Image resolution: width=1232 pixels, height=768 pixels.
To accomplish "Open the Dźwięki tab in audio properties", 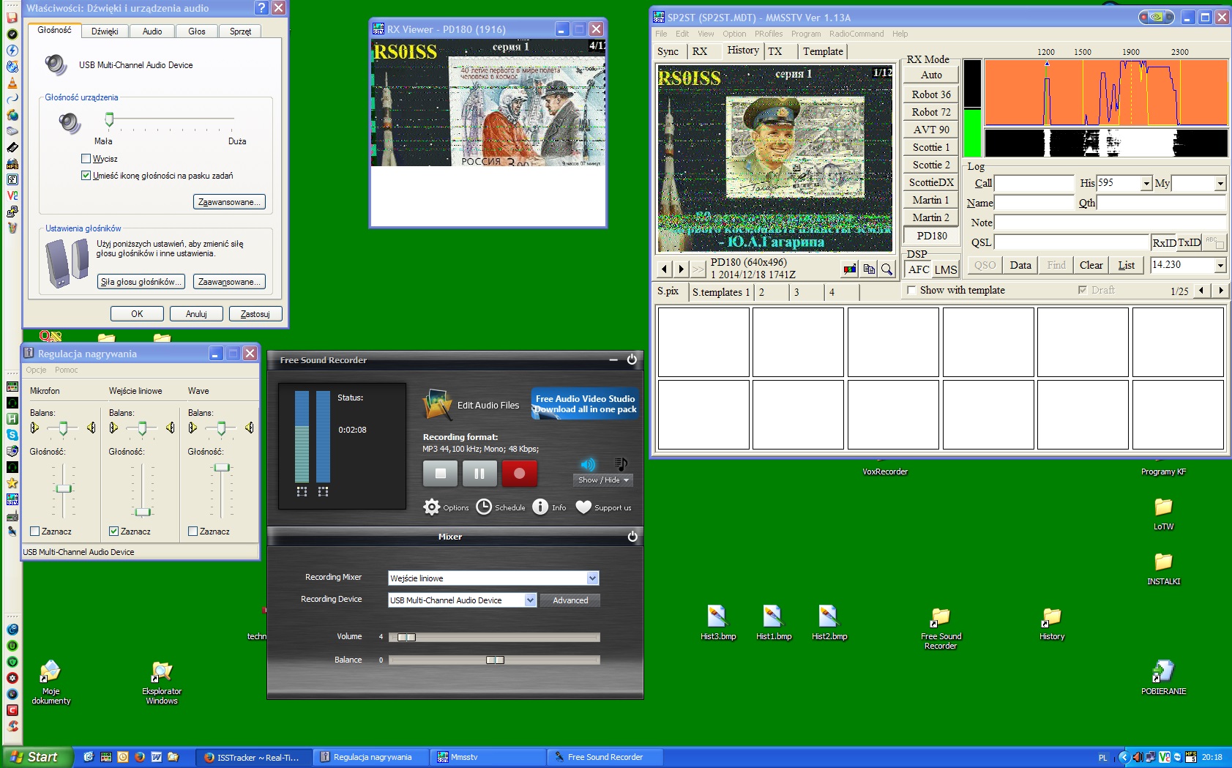I will click(x=105, y=31).
